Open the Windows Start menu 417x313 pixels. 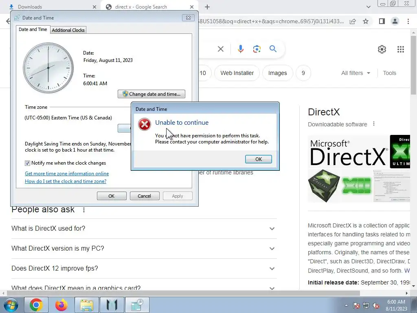tap(11, 305)
